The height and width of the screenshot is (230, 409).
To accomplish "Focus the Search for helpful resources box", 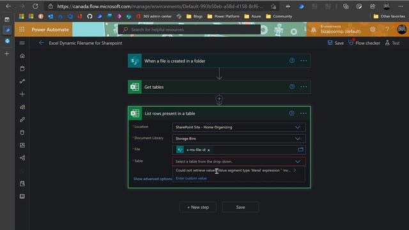I will [x=190, y=29].
